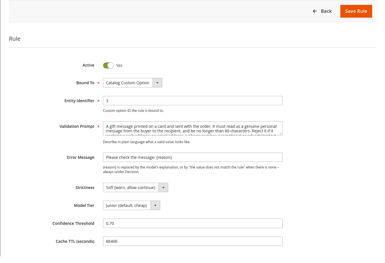The height and width of the screenshot is (263, 385).
Task: Click the "Entity Identifier" label
Action: 79,101
